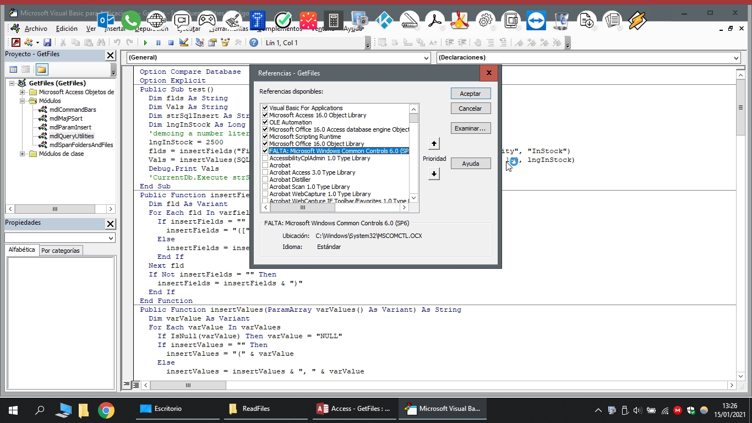
Task: Uncheck FALTA: Microsoft Windows Common Controls checkbox
Action: click(x=265, y=151)
